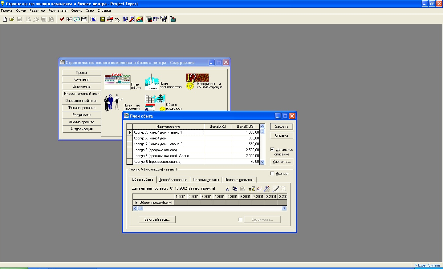Click the red checkmark toolbar icon
This screenshot has height=269, width=443.
62,19
